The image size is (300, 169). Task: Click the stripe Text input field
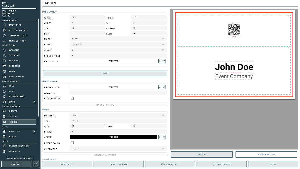(x=118, y=121)
